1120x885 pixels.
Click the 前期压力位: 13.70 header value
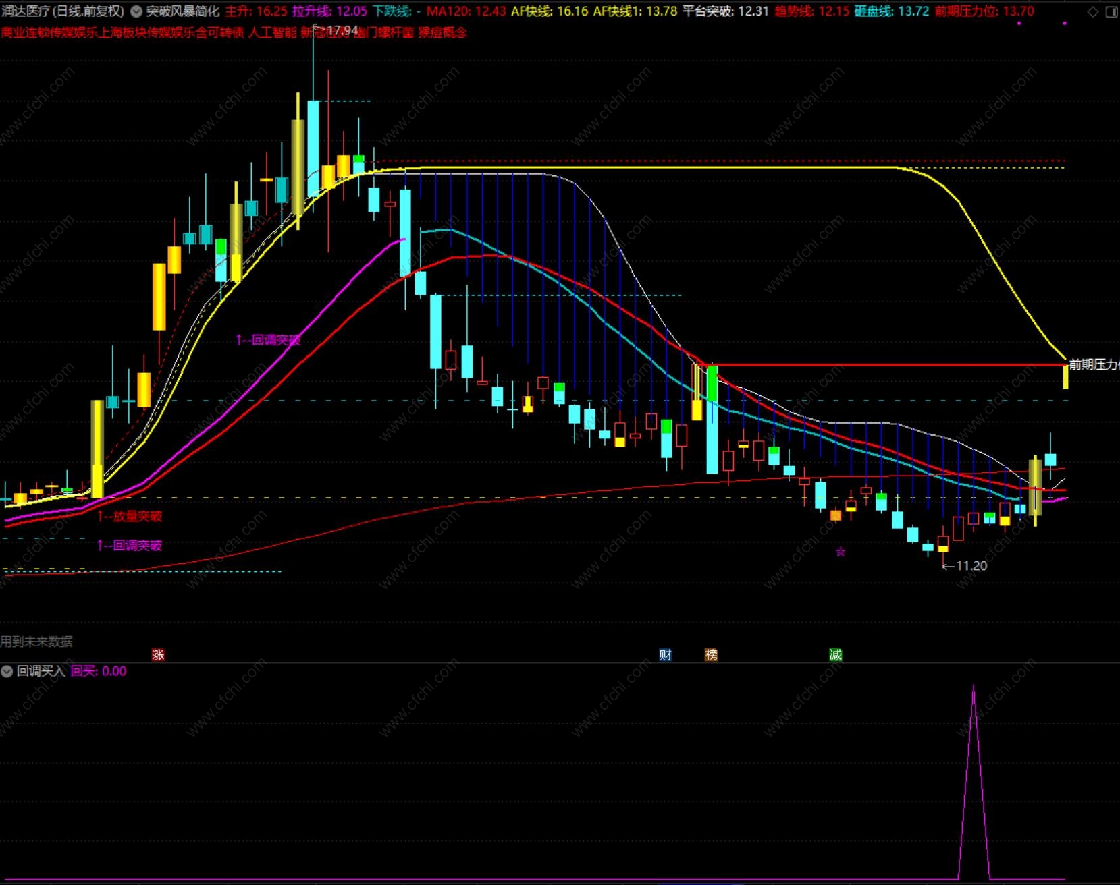coord(984,11)
